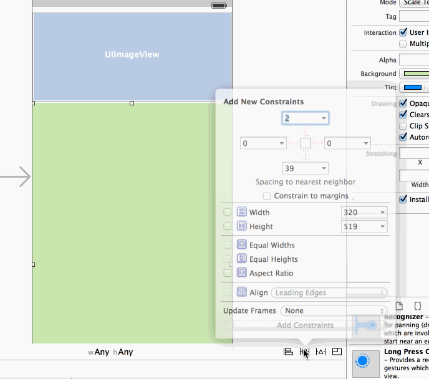
Task: Click the Width constraint icon
Action: [x=241, y=212]
